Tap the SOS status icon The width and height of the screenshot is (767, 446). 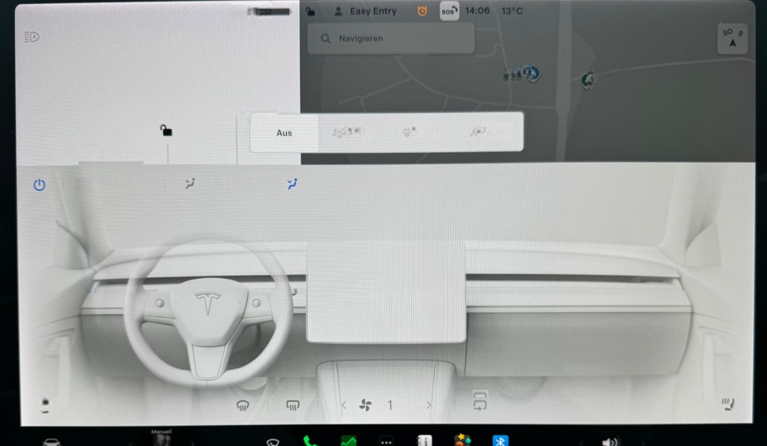449,11
